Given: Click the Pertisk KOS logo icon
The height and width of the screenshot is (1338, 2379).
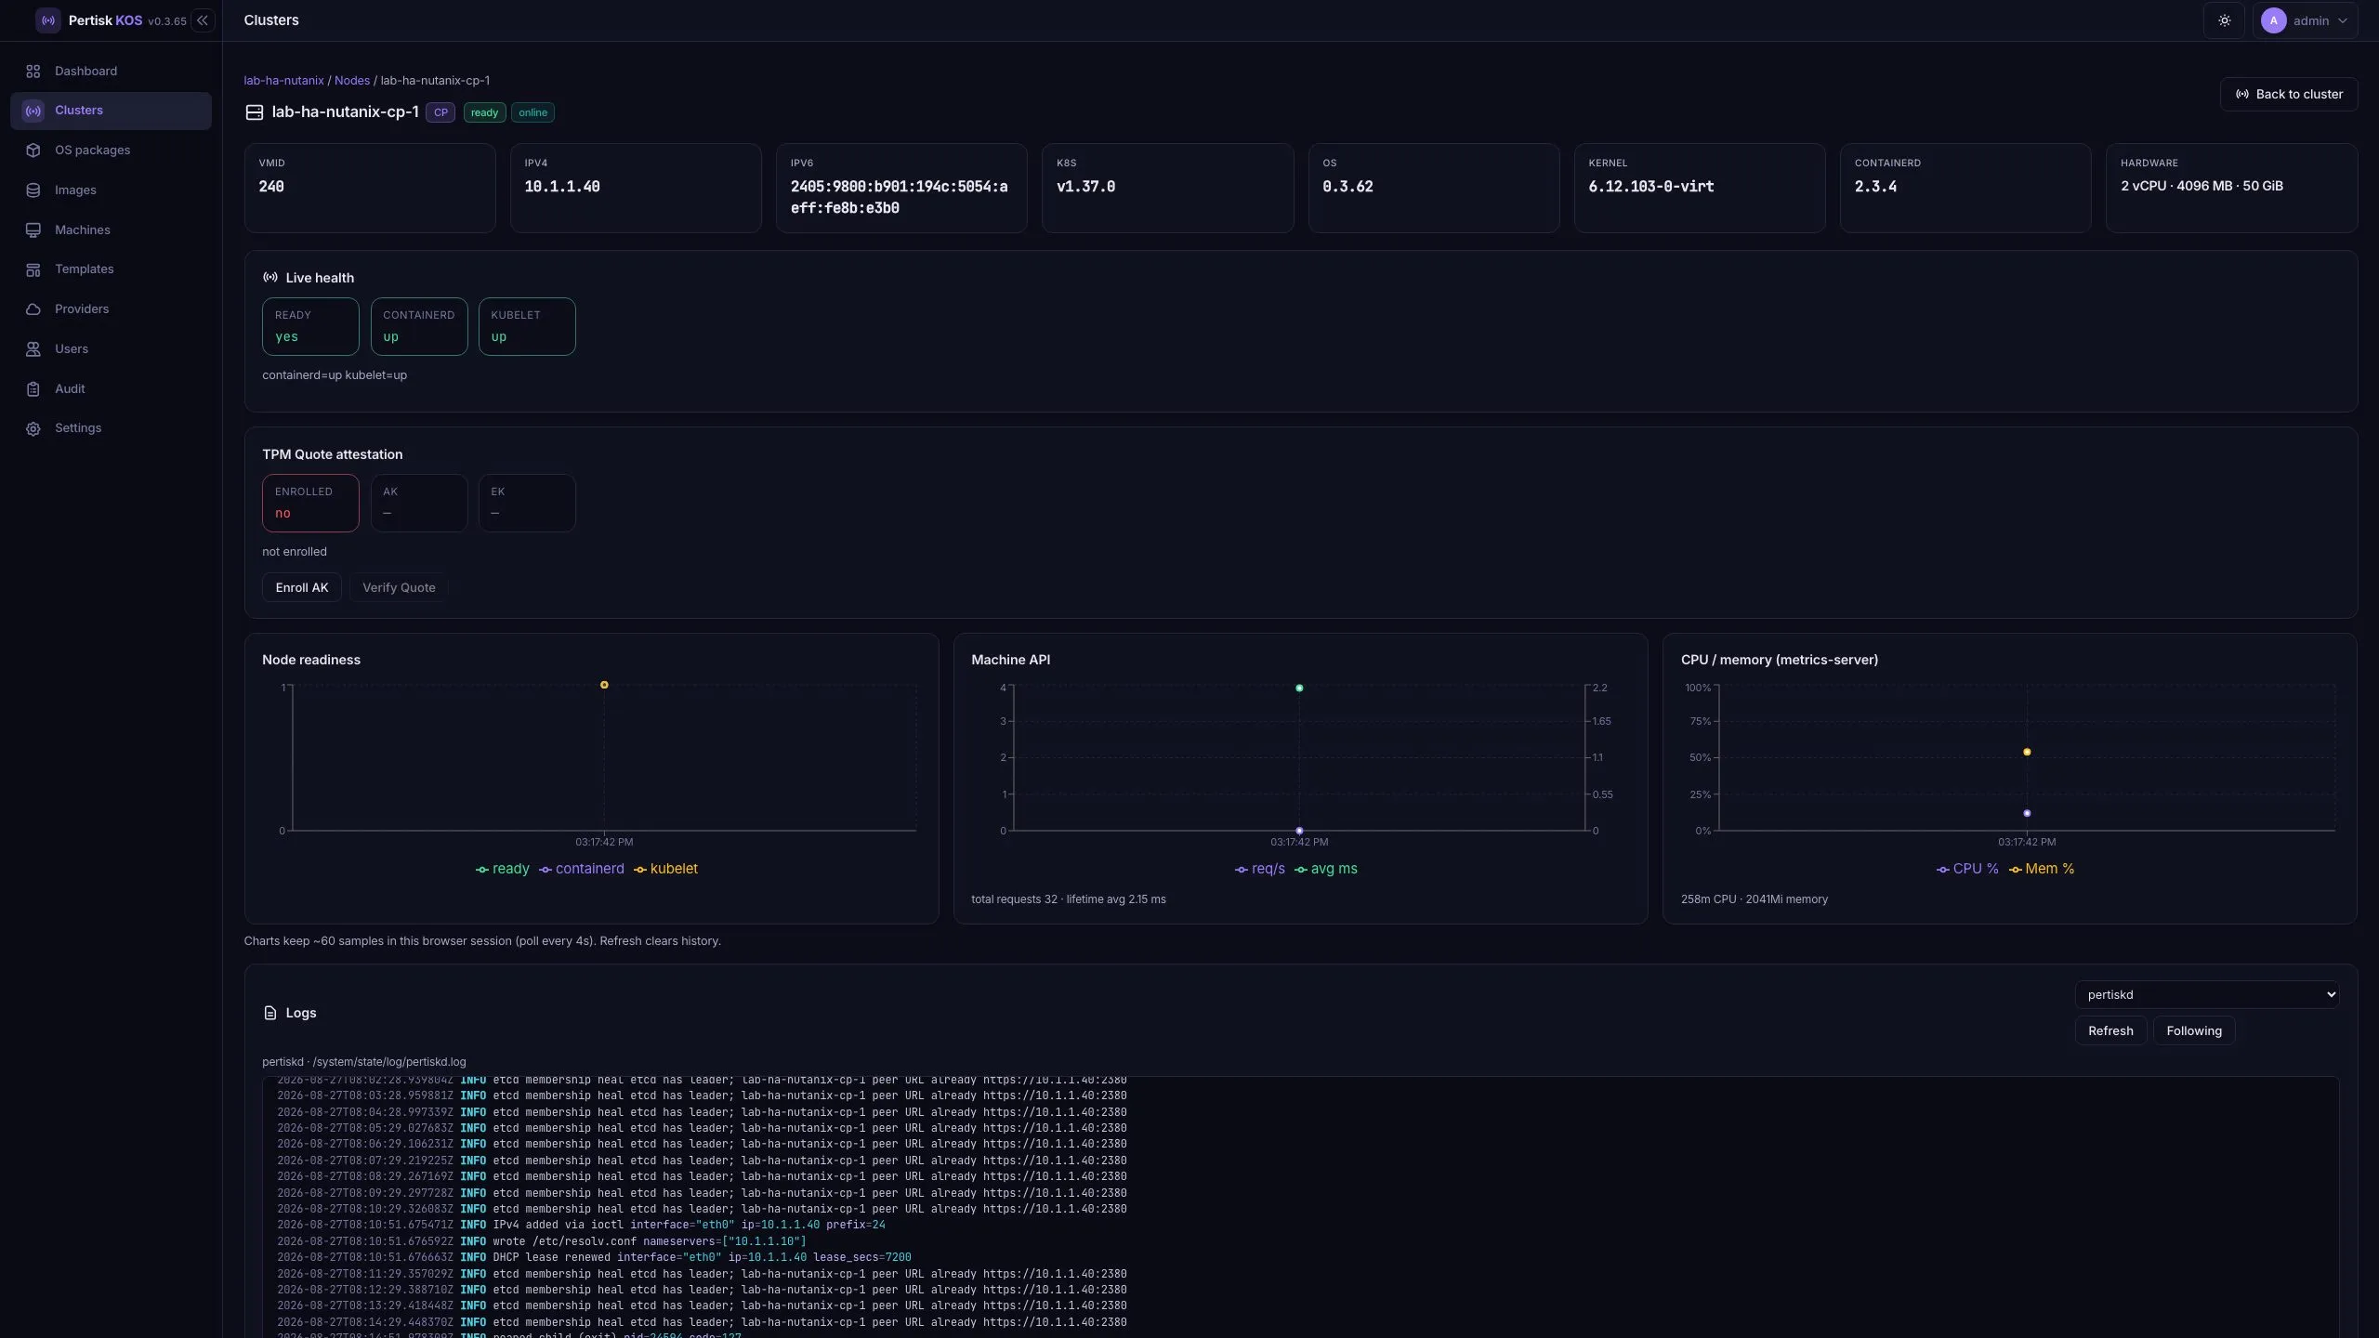Looking at the screenshot, I should pyautogui.click(x=47, y=20).
